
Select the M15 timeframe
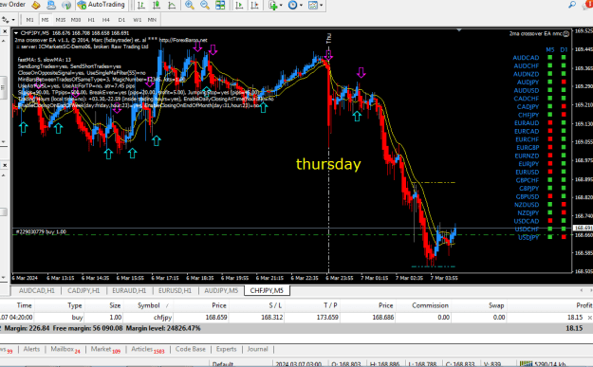(x=61, y=20)
